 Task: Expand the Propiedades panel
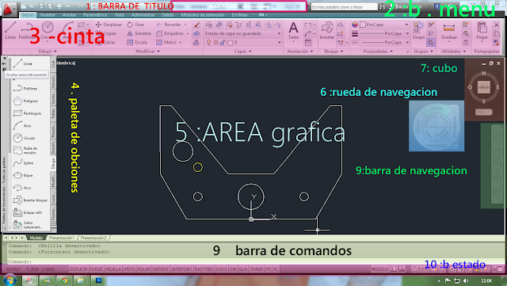378,51
